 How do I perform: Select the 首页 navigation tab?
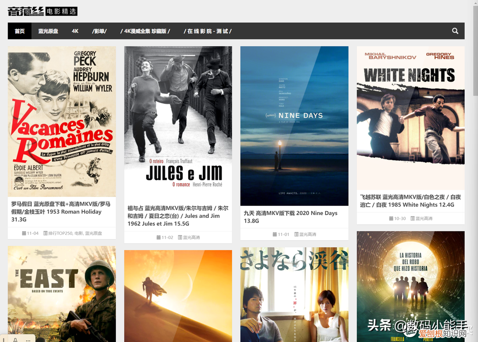(x=19, y=31)
